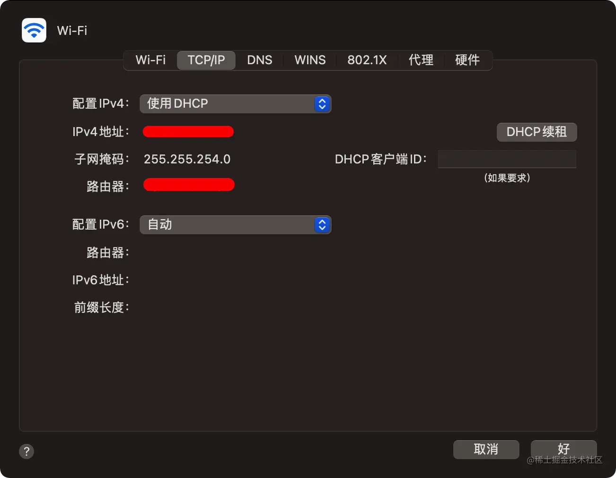Open the 使用DHCP configuration dropdown
The height and width of the screenshot is (478, 616).
coord(236,104)
